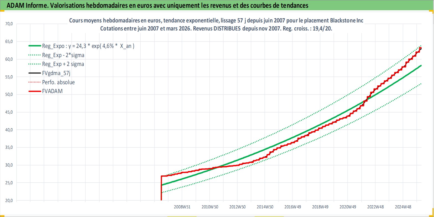Click the y-axis label 50,0

pos(9,95)
